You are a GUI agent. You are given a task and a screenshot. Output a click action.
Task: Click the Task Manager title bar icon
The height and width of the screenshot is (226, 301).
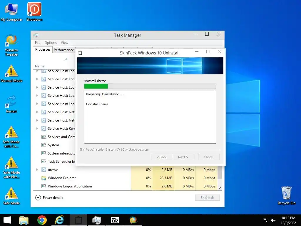pyautogui.click(x=36, y=35)
